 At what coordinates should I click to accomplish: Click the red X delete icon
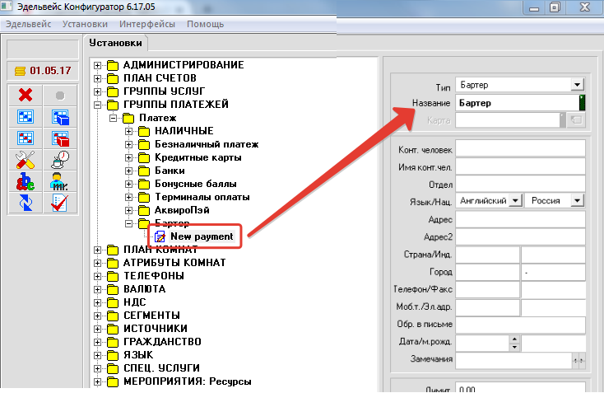[x=25, y=96]
